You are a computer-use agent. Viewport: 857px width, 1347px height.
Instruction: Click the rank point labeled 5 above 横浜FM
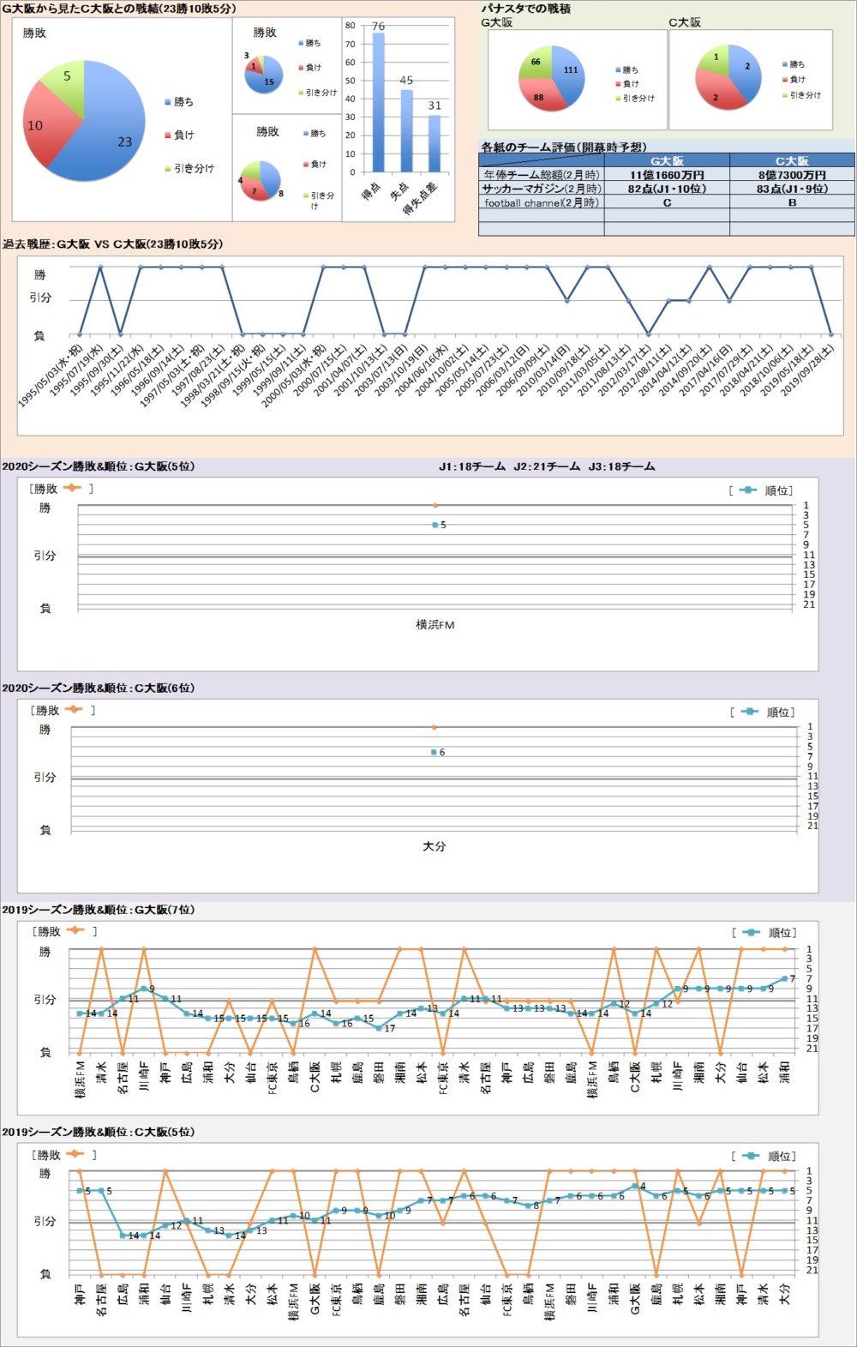(435, 525)
